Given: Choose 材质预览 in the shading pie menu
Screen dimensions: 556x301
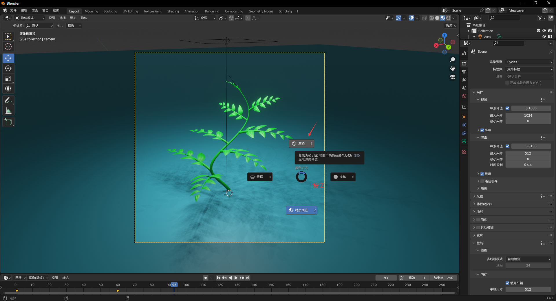Looking at the screenshot, I should (x=301, y=210).
